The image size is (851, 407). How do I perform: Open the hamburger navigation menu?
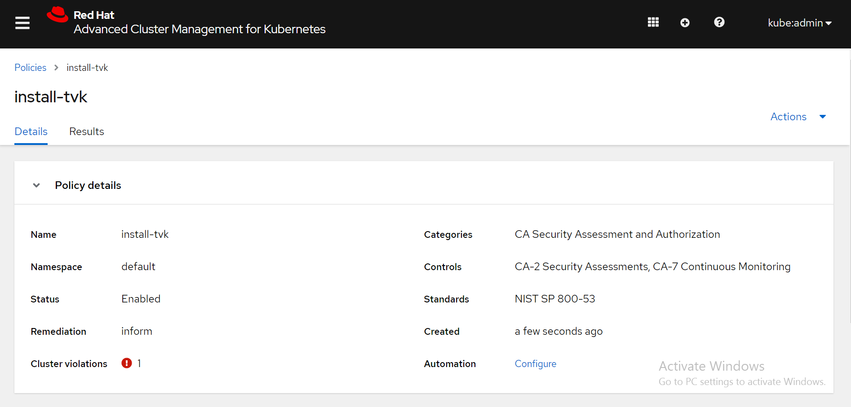tap(22, 23)
